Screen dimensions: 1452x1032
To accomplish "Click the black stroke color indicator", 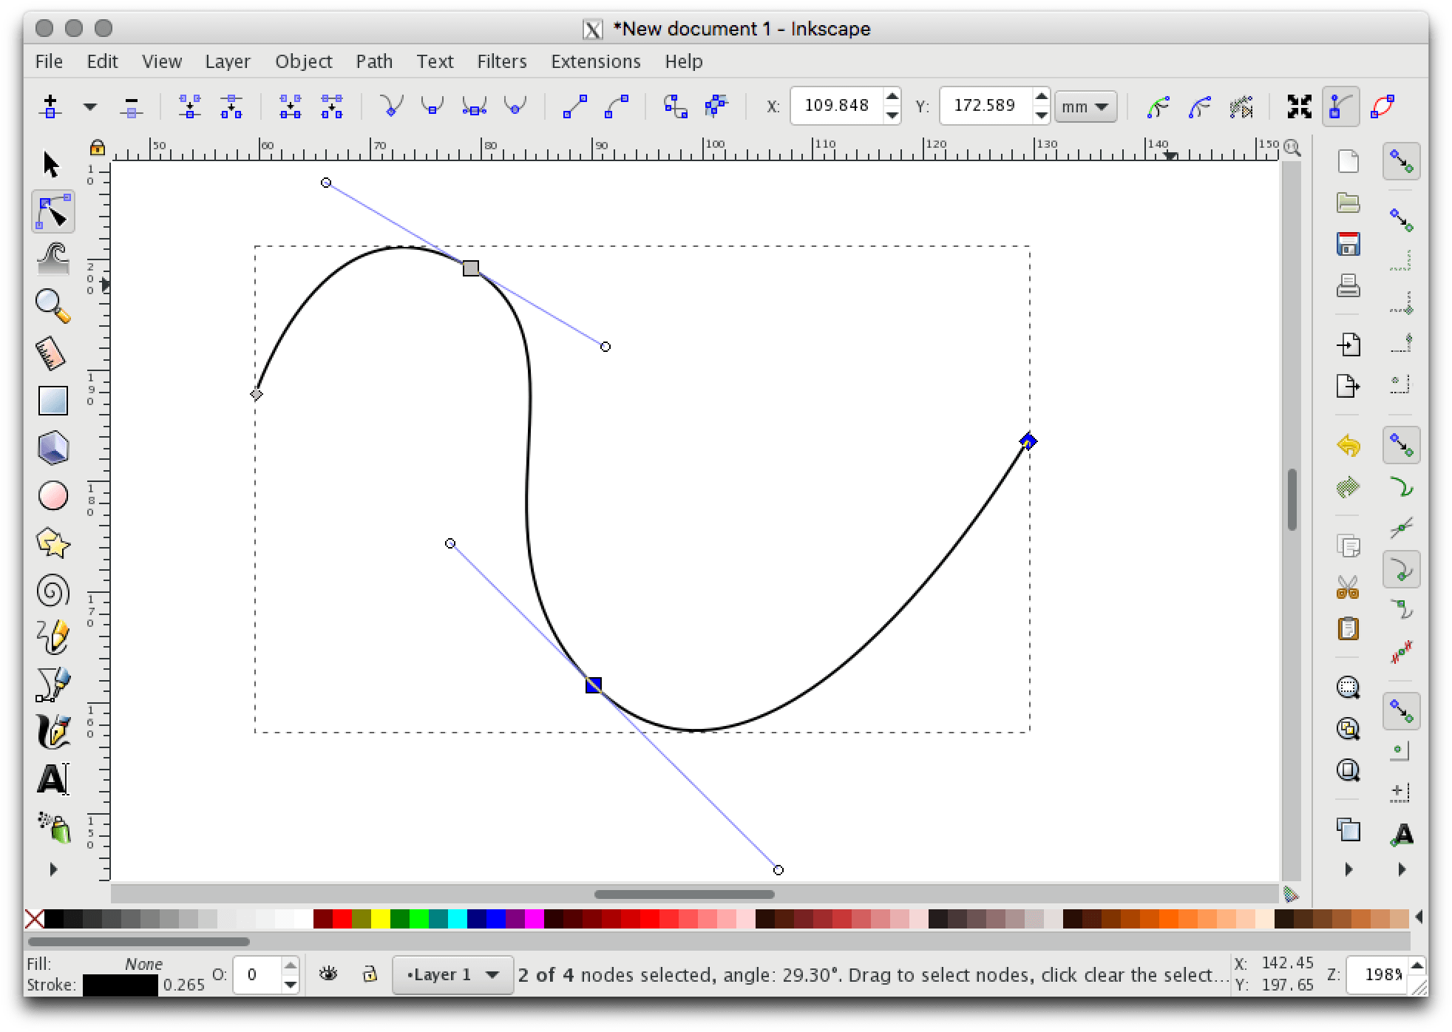I will [120, 985].
